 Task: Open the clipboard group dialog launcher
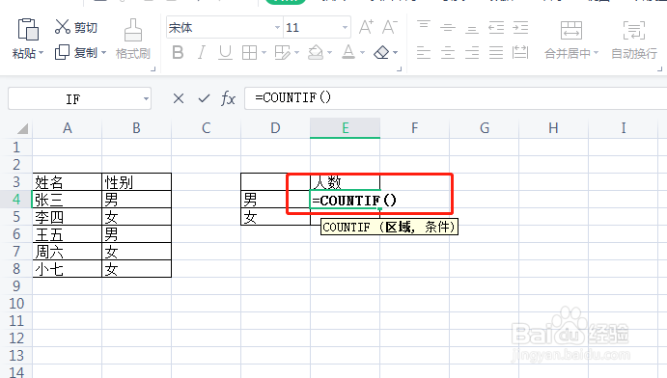pyautogui.click(x=153, y=68)
